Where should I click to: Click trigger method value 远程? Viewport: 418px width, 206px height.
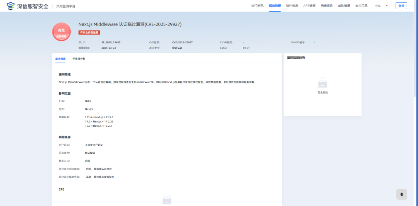coord(87,161)
